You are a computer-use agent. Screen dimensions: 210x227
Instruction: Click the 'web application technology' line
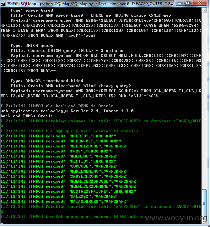point(68,111)
